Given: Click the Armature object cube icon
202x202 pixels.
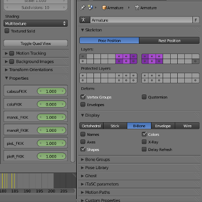Looking at the screenshot, I should click(x=104, y=8).
